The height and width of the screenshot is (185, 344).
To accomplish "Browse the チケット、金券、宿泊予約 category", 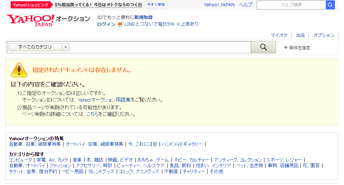I will click(x=33, y=171).
